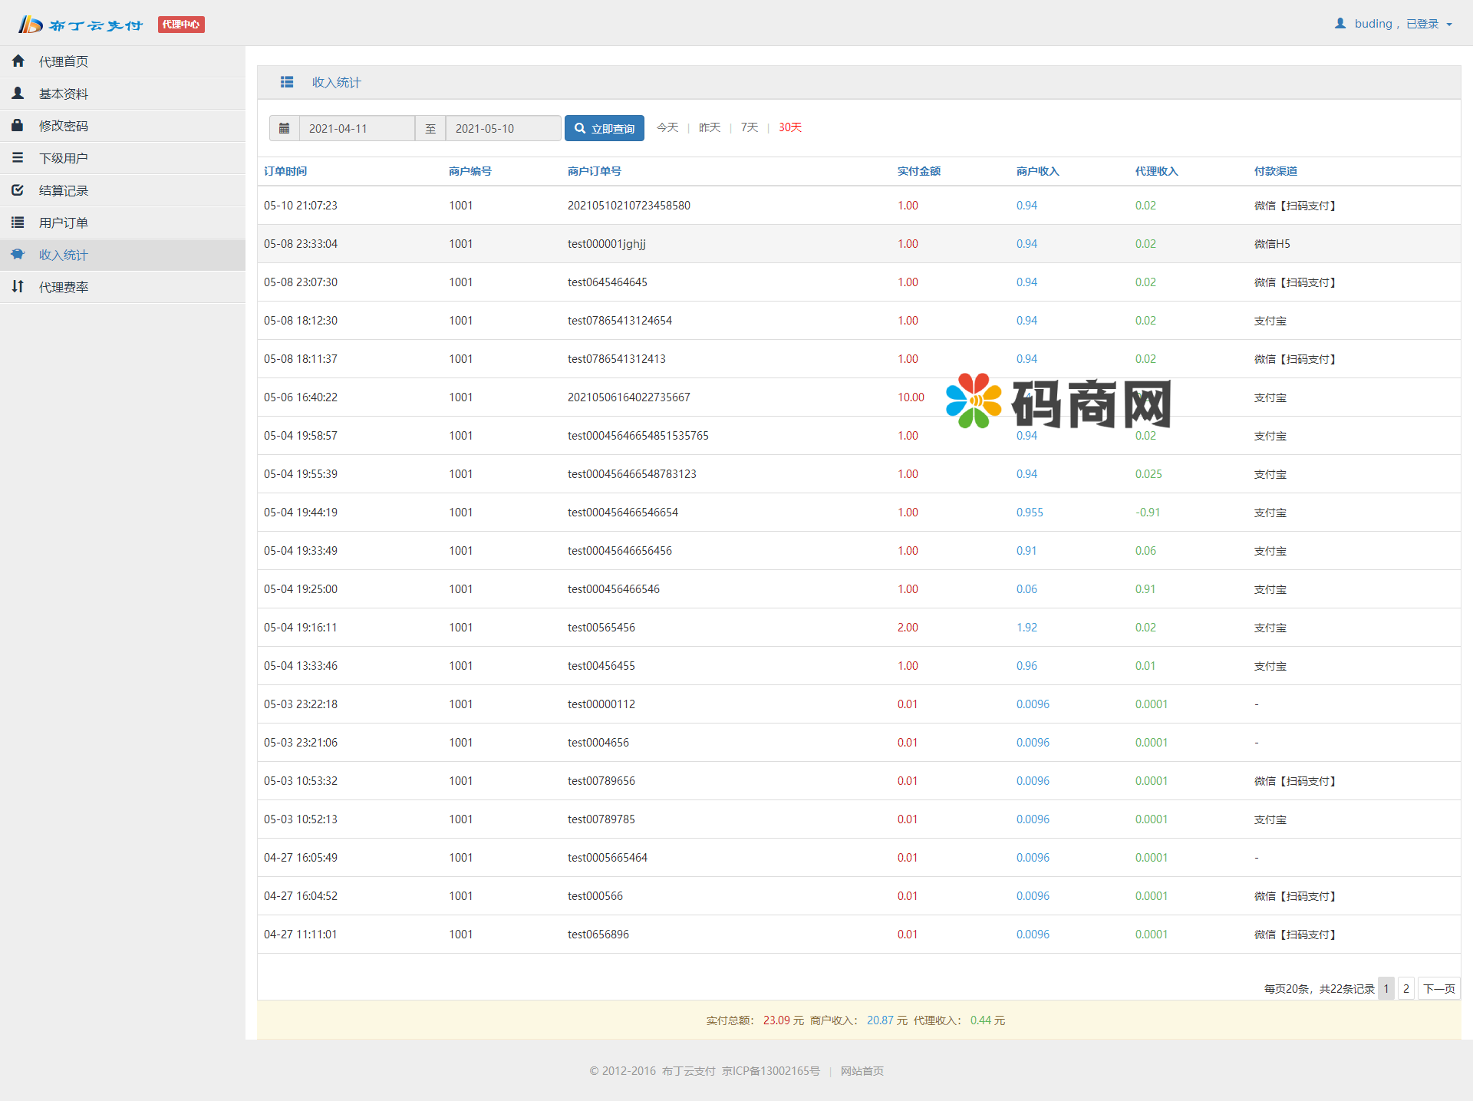Click the home icon beside 代理首页
1473x1101 pixels.
click(18, 61)
